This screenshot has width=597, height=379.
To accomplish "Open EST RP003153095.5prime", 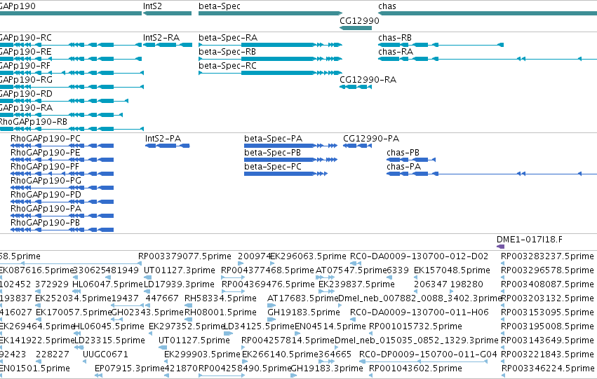I will click(x=547, y=313).
